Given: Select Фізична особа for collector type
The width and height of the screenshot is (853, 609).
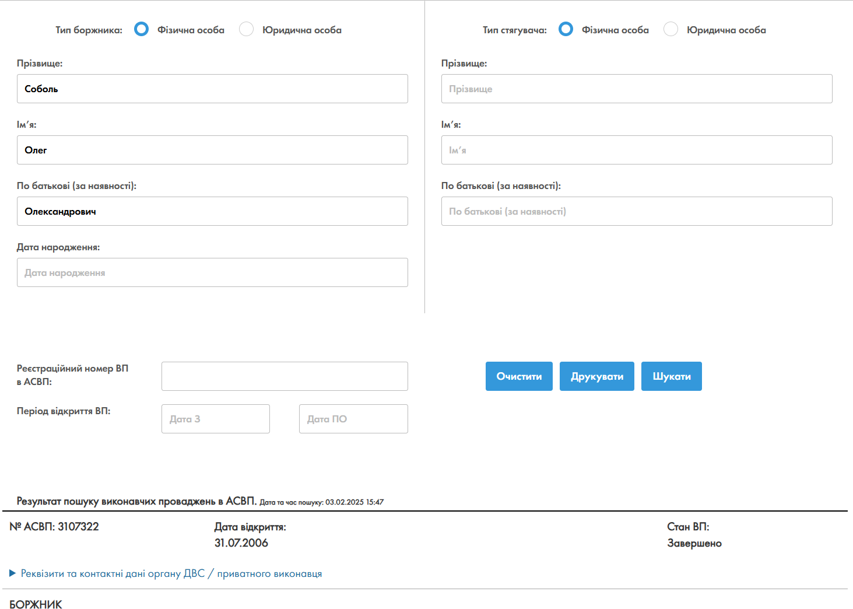Looking at the screenshot, I should (x=566, y=29).
